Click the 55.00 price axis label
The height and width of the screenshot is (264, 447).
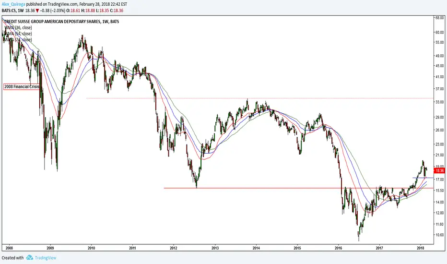tap(440, 42)
